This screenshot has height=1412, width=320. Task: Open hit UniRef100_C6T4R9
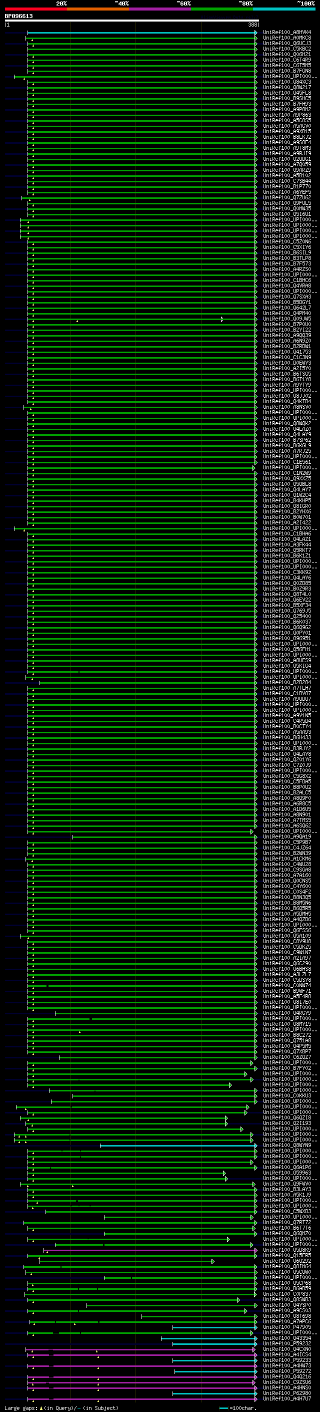point(287,60)
